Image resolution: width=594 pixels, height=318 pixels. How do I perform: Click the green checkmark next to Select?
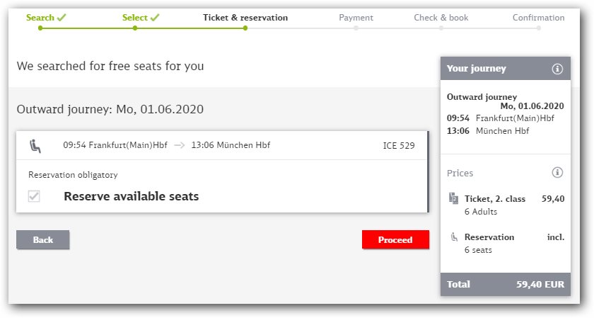[x=155, y=18]
